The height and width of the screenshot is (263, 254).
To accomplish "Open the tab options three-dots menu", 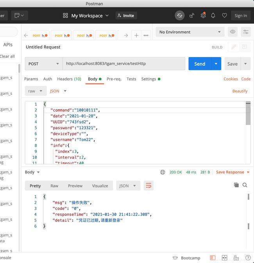I will click(x=146, y=35).
